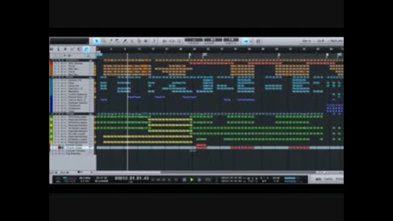Select the Mute tool in the toolbar

click(132, 41)
